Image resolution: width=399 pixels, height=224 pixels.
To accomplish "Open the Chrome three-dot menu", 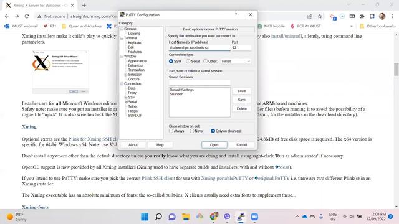I will click(x=392, y=16).
